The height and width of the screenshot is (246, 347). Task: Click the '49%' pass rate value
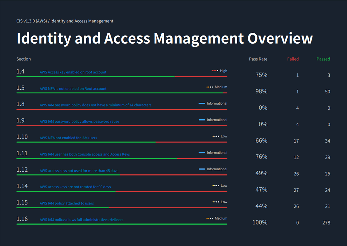tap(261, 173)
